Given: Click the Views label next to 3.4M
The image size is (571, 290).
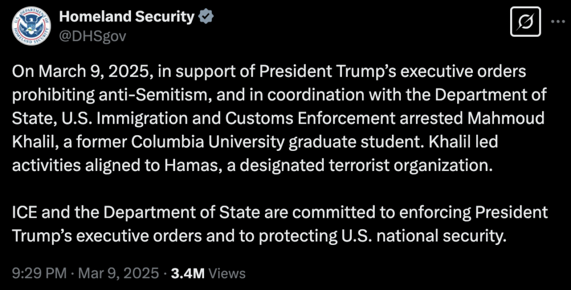Looking at the screenshot, I should pyautogui.click(x=228, y=273).
